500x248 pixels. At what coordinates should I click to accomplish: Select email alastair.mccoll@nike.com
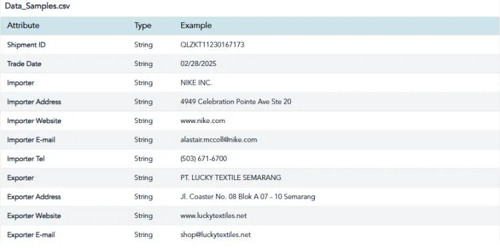[x=219, y=140]
